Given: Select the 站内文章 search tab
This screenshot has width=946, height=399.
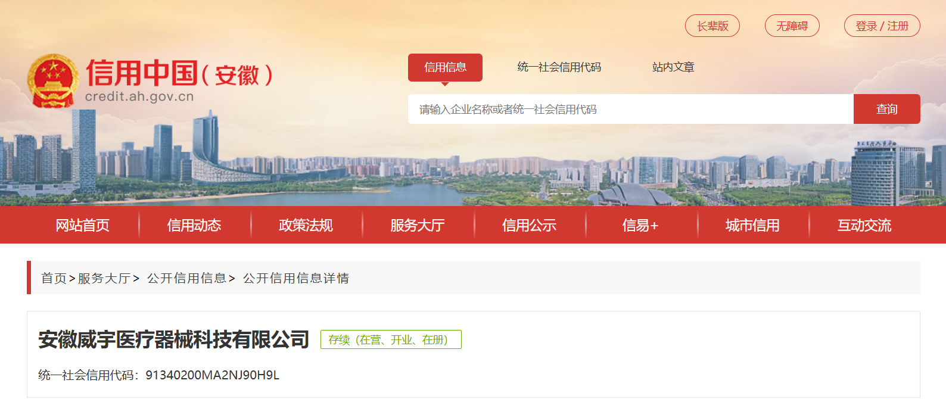Looking at the screenshot, I should click(673, 67).
